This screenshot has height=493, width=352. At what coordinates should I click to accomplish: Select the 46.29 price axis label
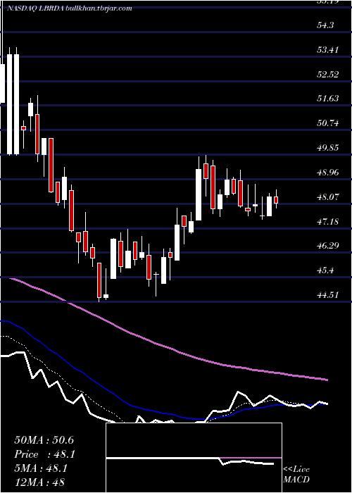(328, 246)
